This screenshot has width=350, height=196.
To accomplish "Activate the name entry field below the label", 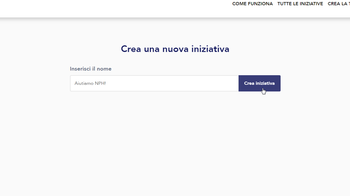I will tap(154, 83).
